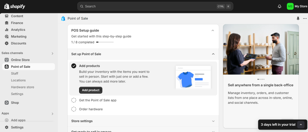
Task: Click the Settings gear icon
Action: (x=7, y=127)
